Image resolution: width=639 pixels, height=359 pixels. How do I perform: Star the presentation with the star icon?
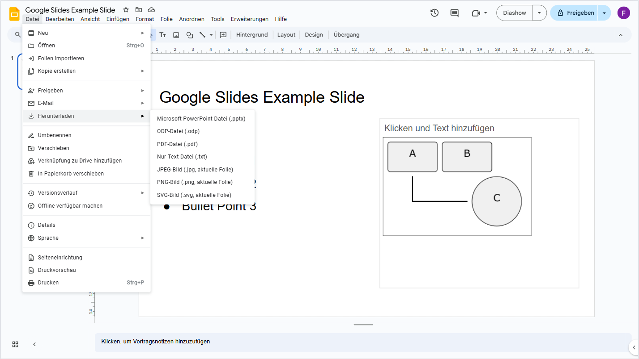point(126,9)
